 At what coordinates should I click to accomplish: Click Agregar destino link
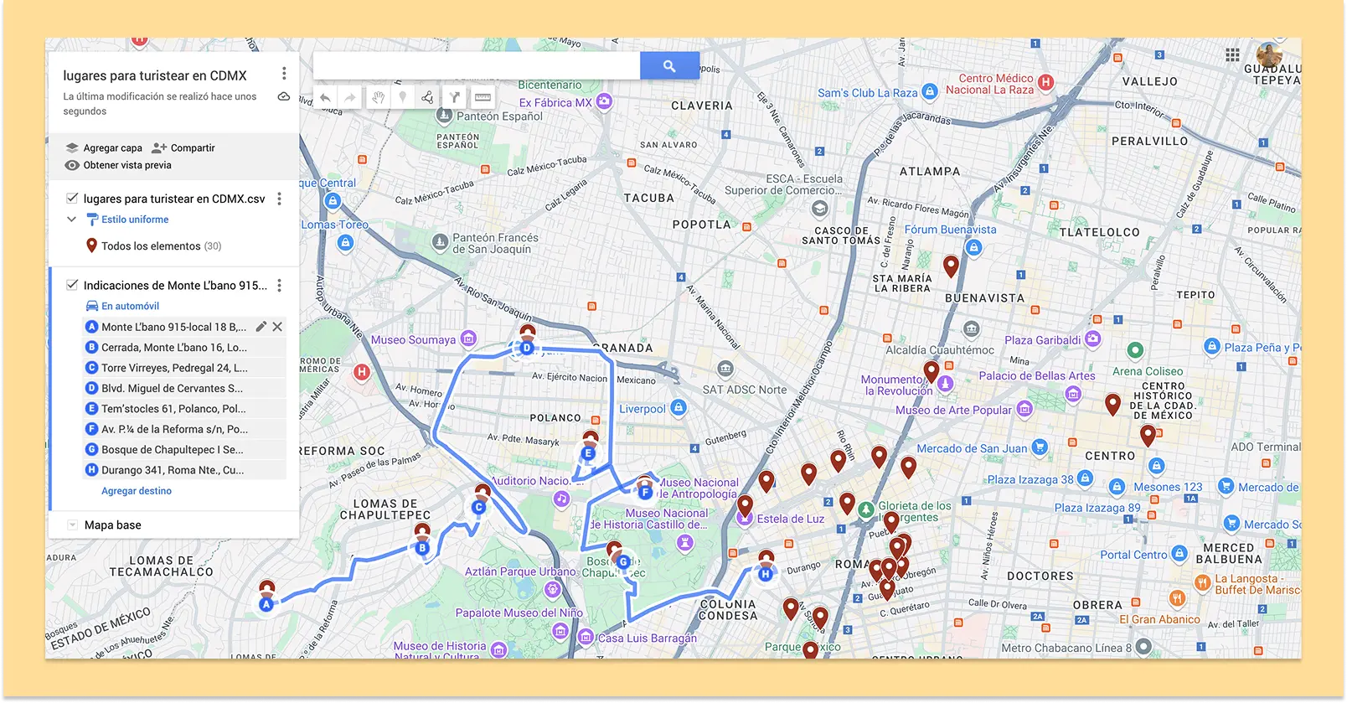(137, 491)
